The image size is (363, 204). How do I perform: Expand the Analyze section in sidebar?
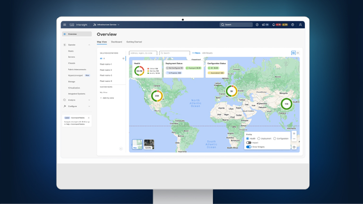[89, 100]
